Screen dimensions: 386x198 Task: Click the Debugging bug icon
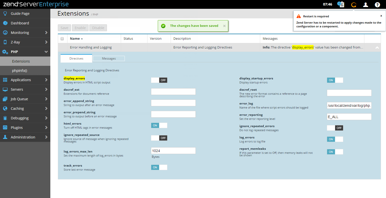[5, 118]
